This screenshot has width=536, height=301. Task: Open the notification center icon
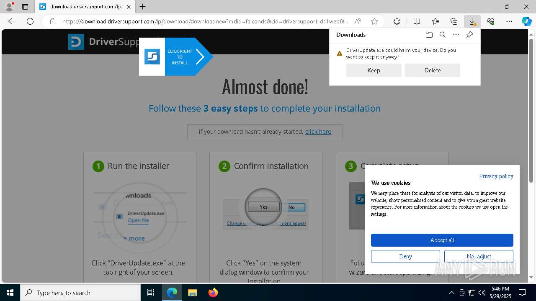pos(522,293)
